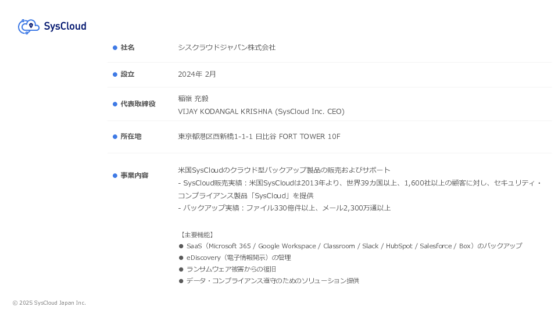Click the 事業内容 row label

pyautogui.click(x=134, y=176)
